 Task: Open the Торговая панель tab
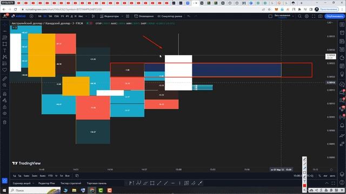pos(97,183)
